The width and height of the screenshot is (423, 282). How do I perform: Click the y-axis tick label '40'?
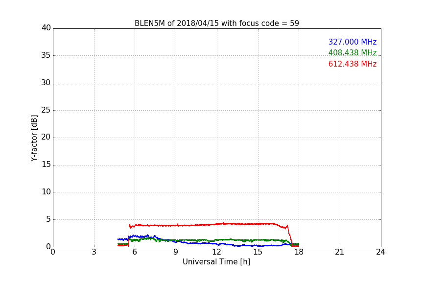[46, 28]
